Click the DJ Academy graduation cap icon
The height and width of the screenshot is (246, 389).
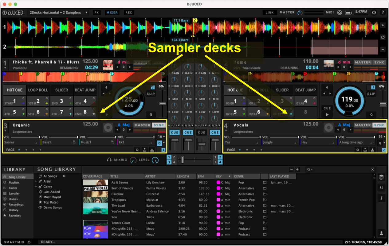[x=381, y=177]
